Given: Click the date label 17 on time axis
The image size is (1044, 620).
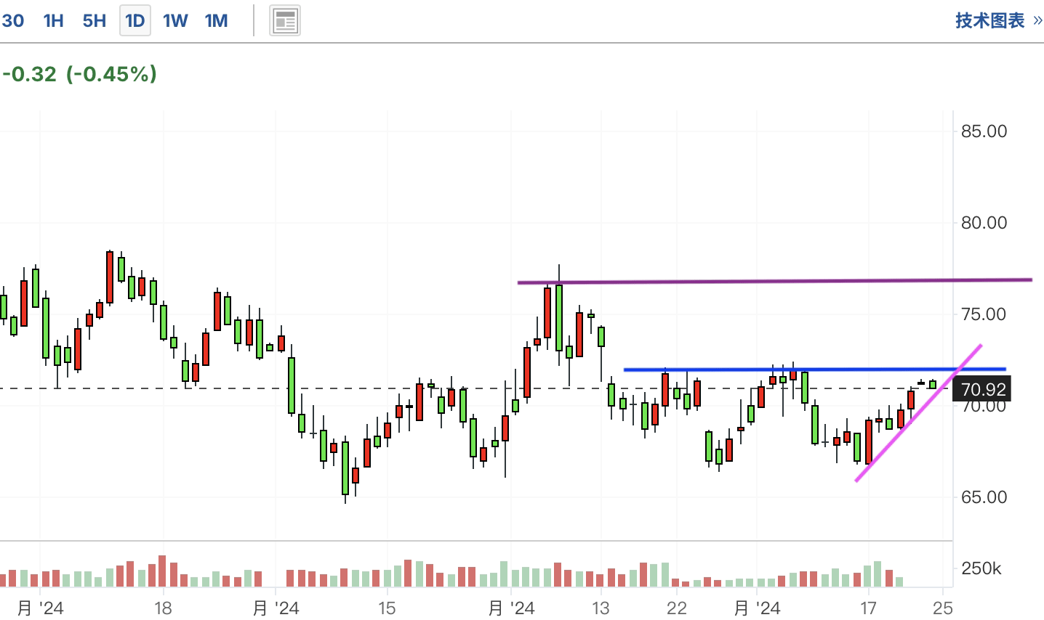Looking at the screenshot, I should click(x=868, y=608).
